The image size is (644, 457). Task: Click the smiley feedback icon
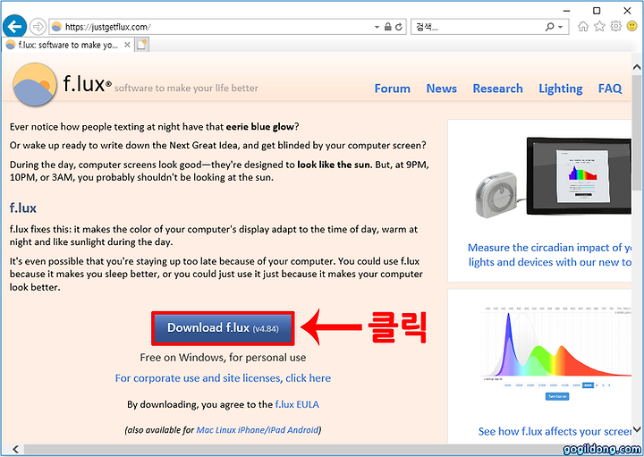click(632, 27)
